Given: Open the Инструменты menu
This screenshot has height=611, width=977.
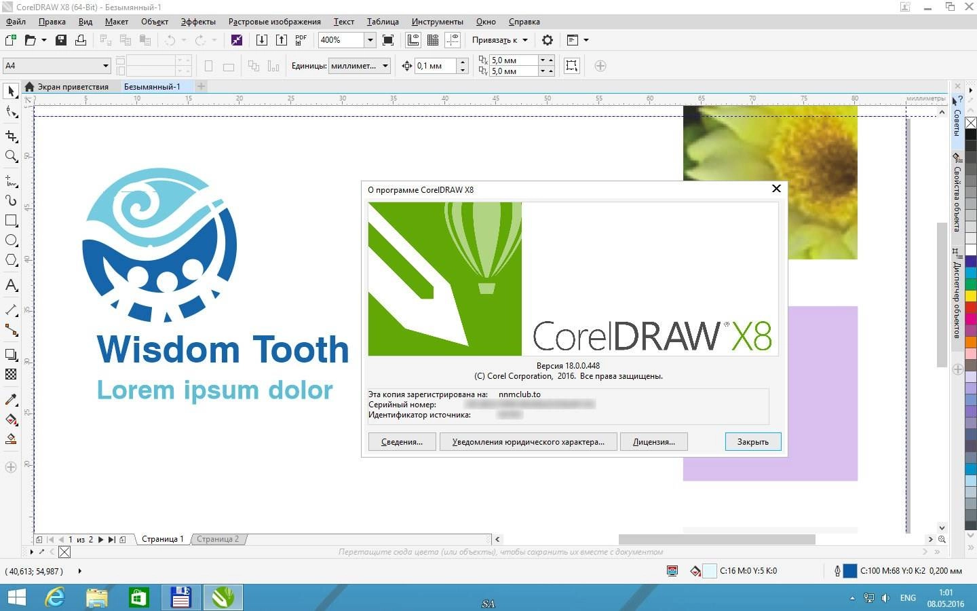Looking at the screenshot, I should pyautogui.click(x=438, y=22).
